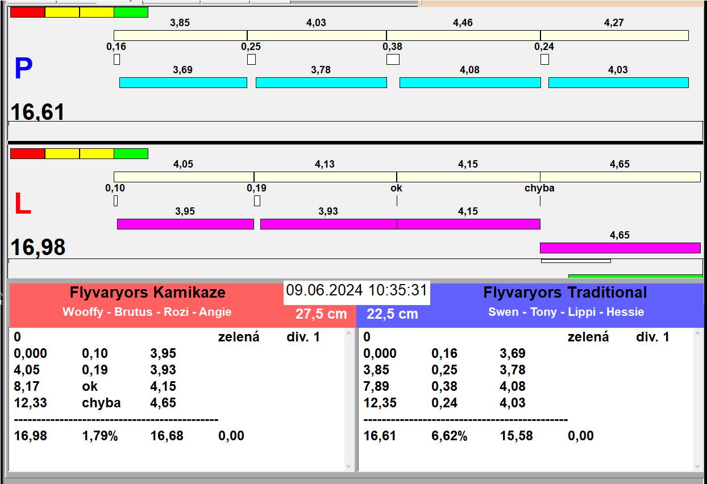
Task: Click the 27,5 cm jump height label
Action: click(321, 314)
